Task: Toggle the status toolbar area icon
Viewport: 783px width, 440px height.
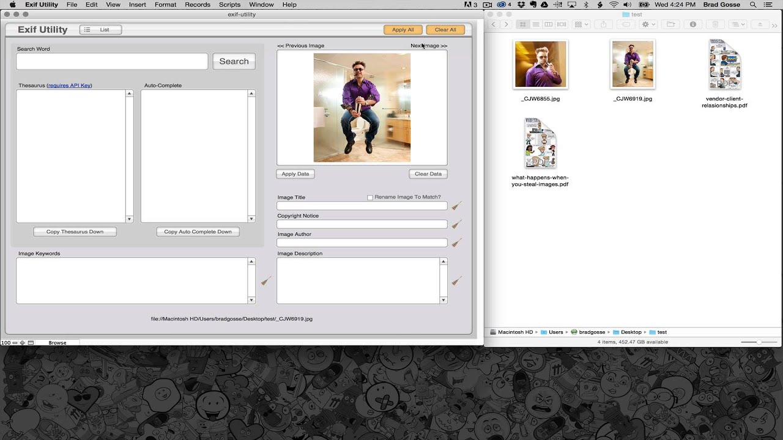Action: [x=31, y=343]
